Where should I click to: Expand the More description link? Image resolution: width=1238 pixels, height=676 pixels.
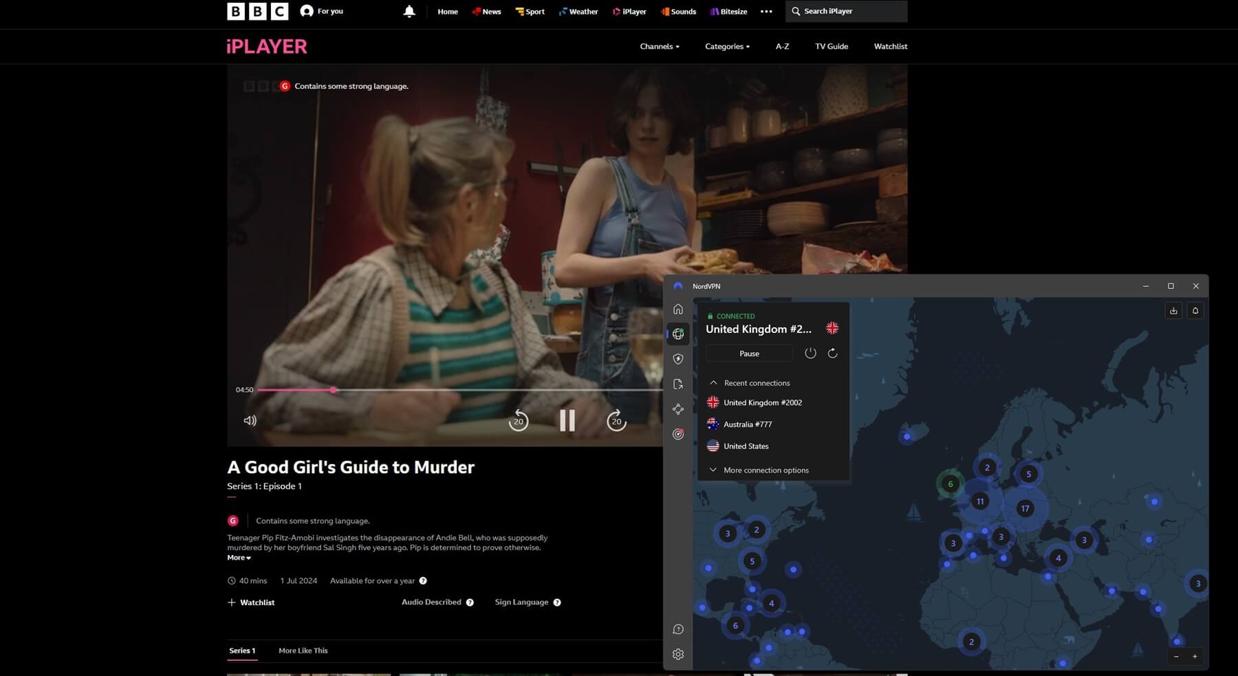point(239,558)
